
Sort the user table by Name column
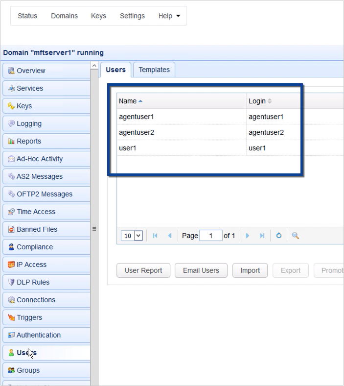pos(128,101)
